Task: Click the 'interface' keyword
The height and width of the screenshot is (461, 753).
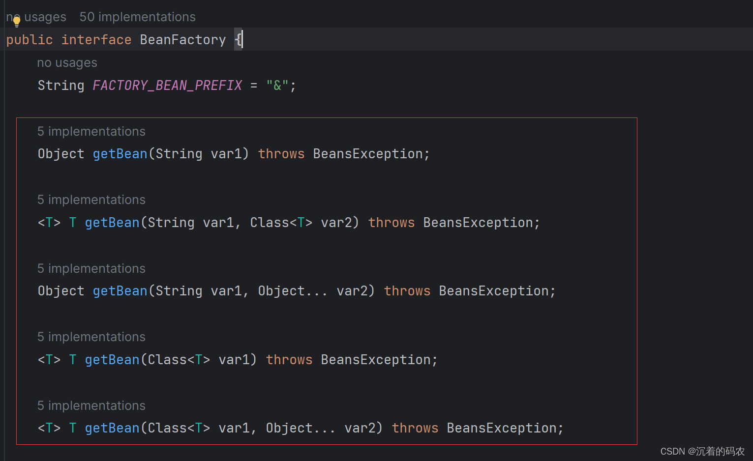Action: pos(96,40)
